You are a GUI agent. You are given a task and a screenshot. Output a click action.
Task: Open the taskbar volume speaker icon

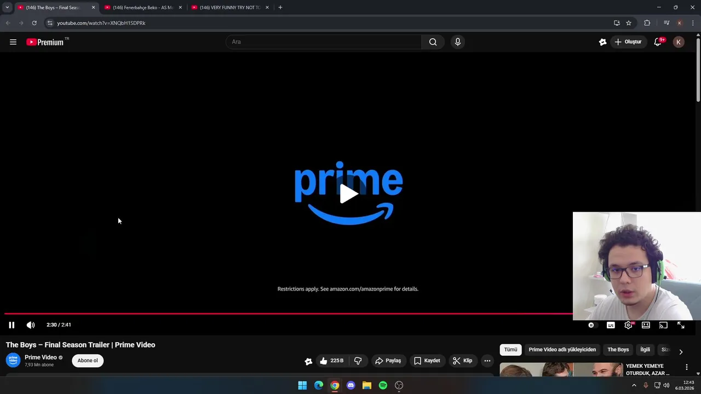666,386
